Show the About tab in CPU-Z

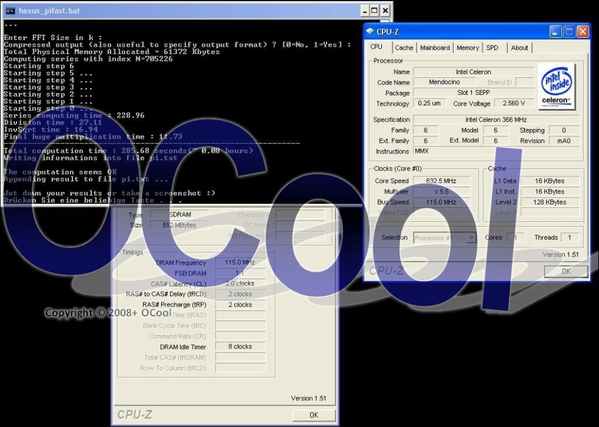[x=519, y=48]
